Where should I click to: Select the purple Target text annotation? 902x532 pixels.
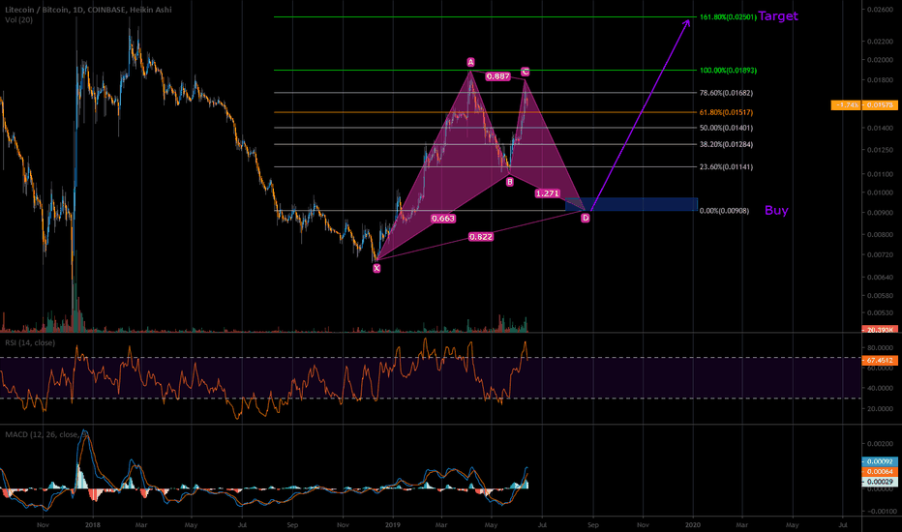click(778, 16)
